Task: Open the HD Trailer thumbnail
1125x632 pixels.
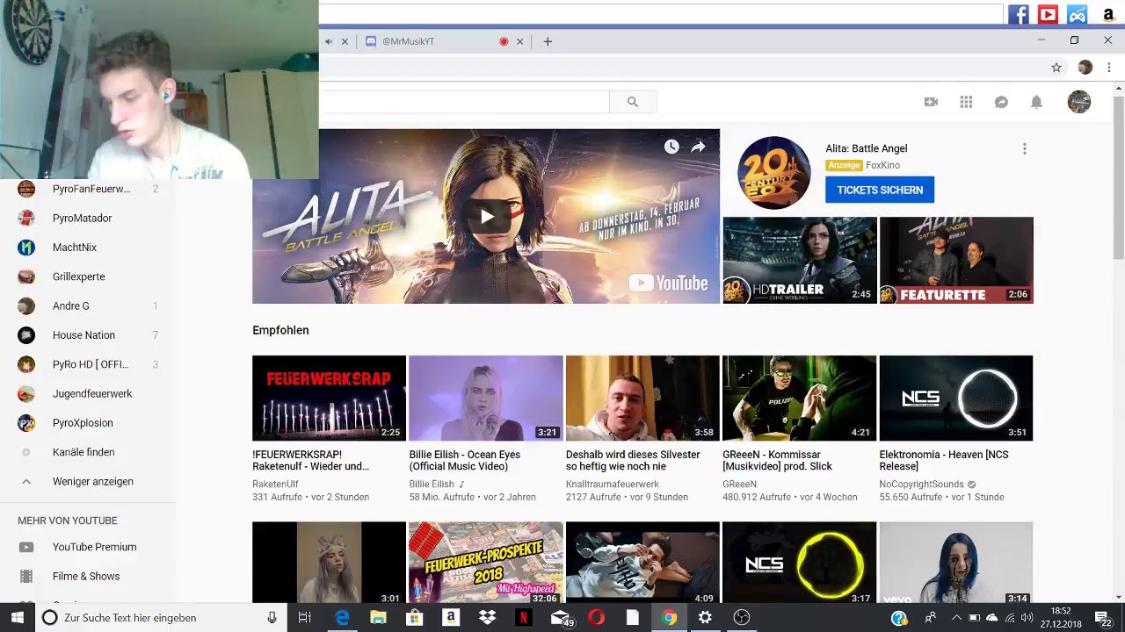Action: click(799, 260)
